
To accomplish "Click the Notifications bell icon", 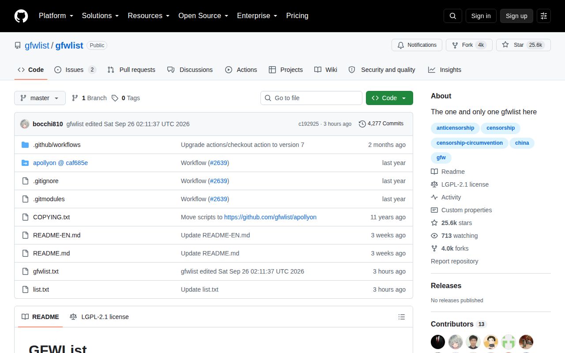I will (x=401, y=45).
